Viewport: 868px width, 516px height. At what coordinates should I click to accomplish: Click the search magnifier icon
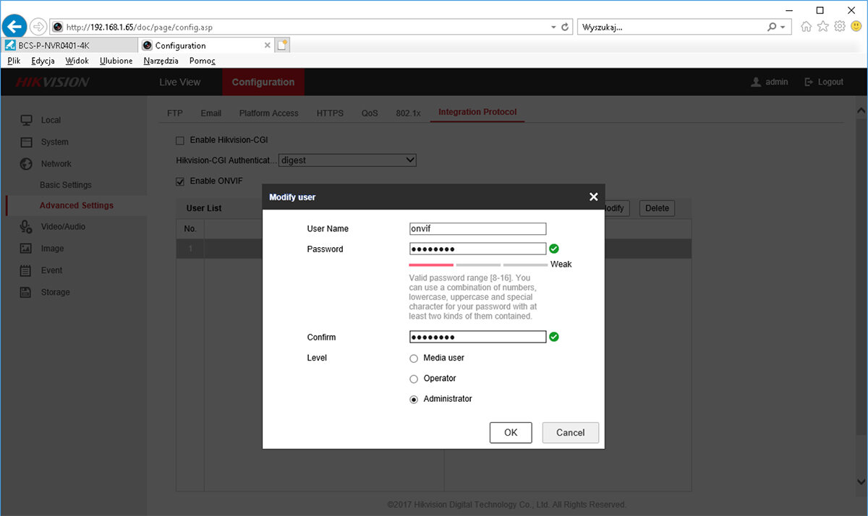[x=773, y=27]
